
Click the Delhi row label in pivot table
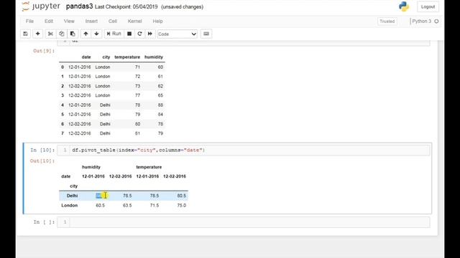[72, 196]
